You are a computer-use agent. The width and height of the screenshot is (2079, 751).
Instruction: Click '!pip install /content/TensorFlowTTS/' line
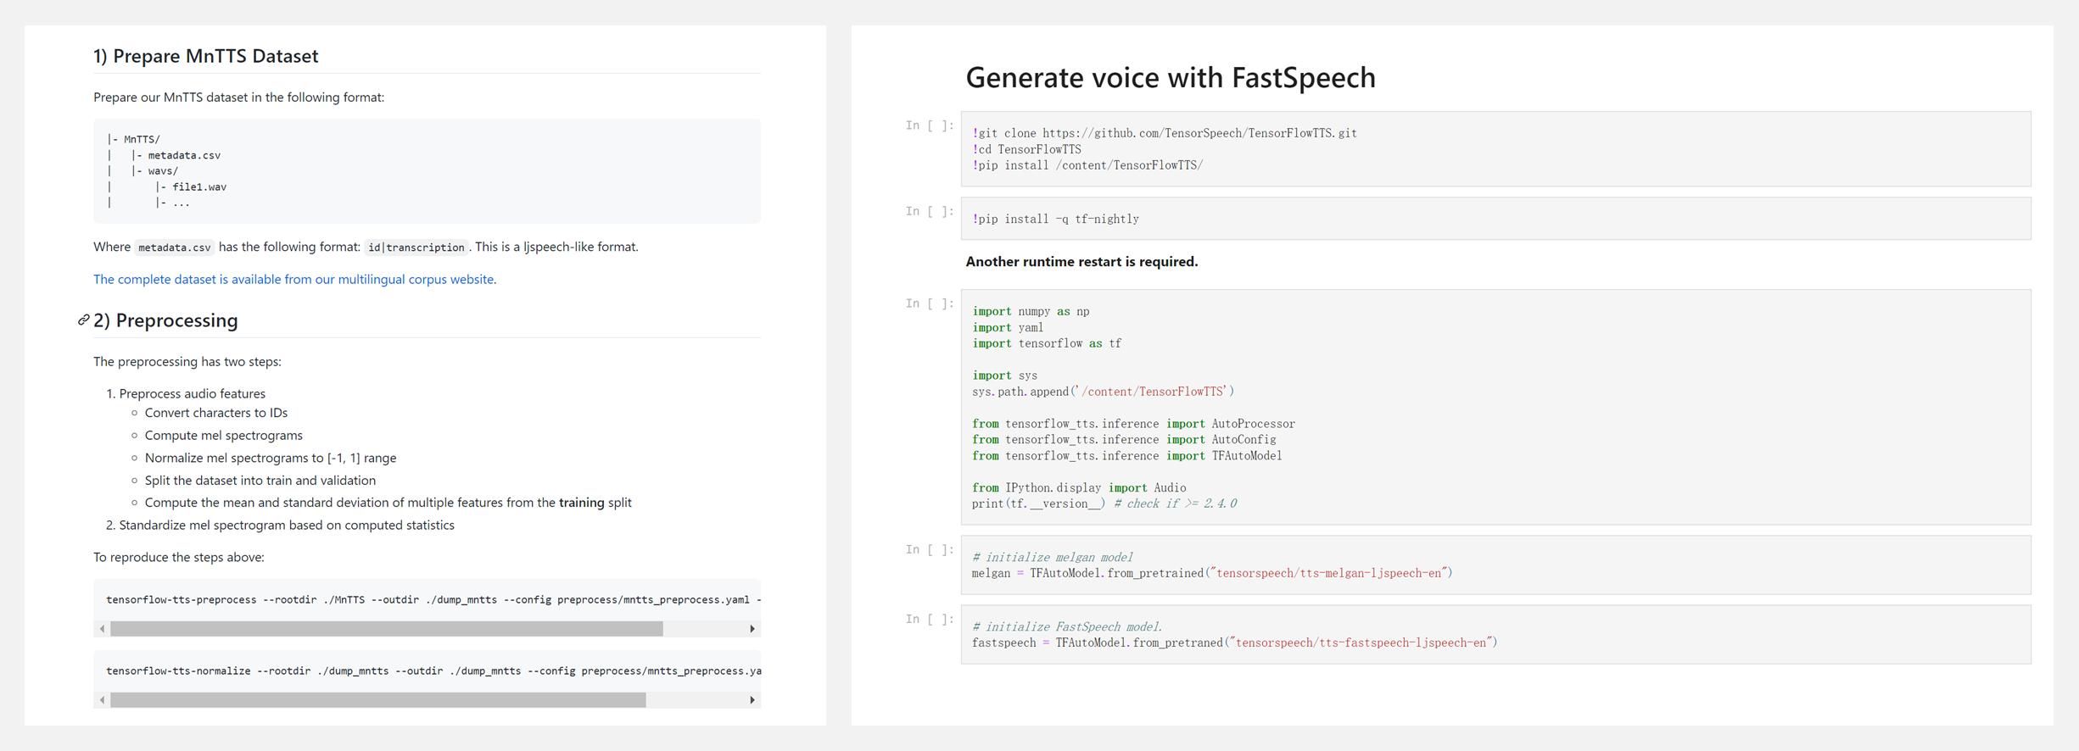(x=1087, y=165)
